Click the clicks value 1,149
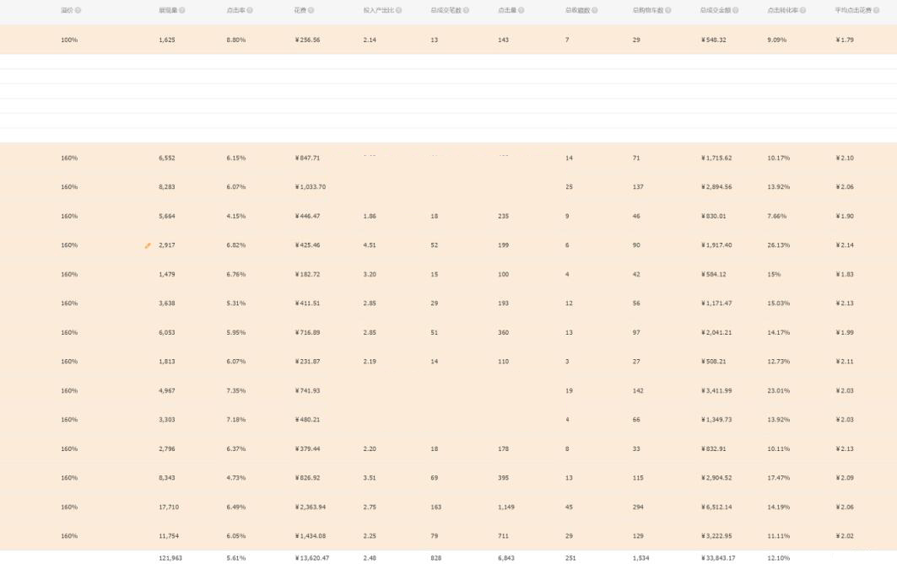 (x=505, y=508)
